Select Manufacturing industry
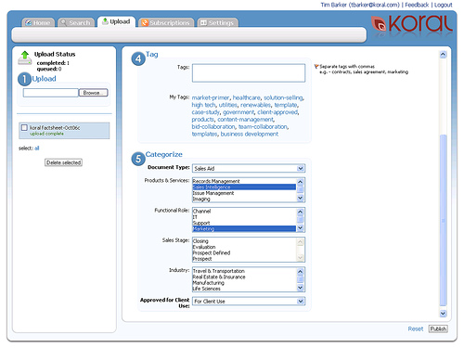The width and height of the screenshot is (464, 348). 244,283
